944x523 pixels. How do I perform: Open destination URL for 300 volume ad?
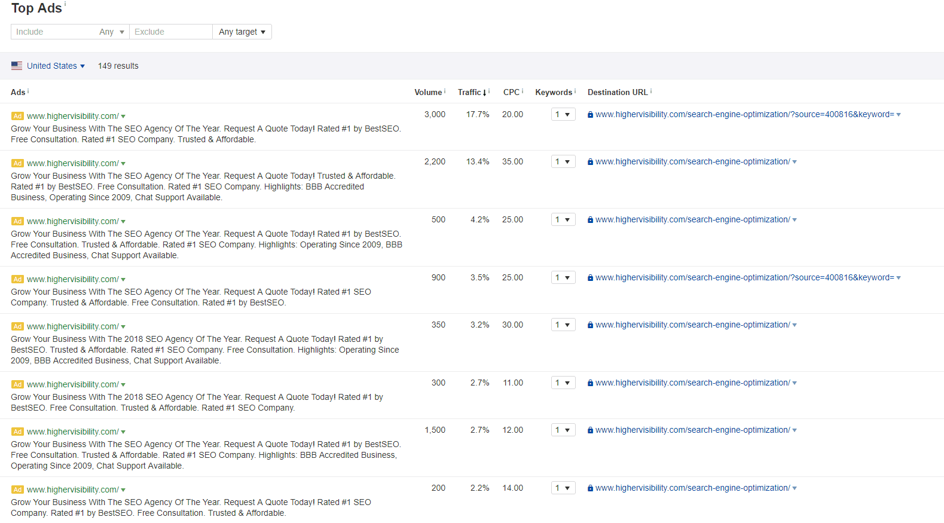[693, 383]
